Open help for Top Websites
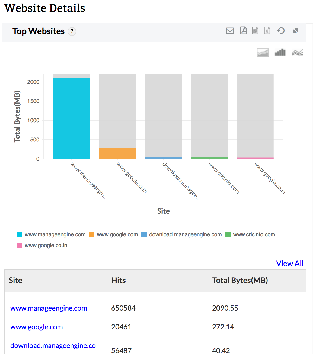This screenshot has width=313, height=354. [72, 31]
